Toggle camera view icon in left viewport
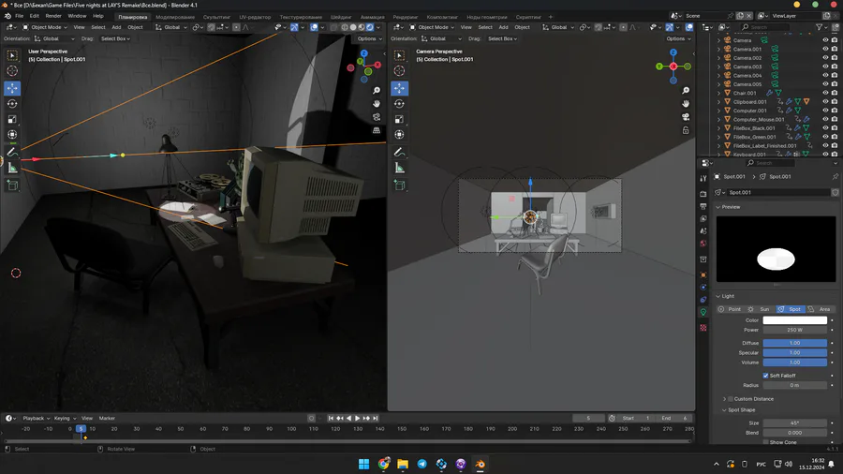This screenshot has height=474, width=843. (x=377, y=116)
